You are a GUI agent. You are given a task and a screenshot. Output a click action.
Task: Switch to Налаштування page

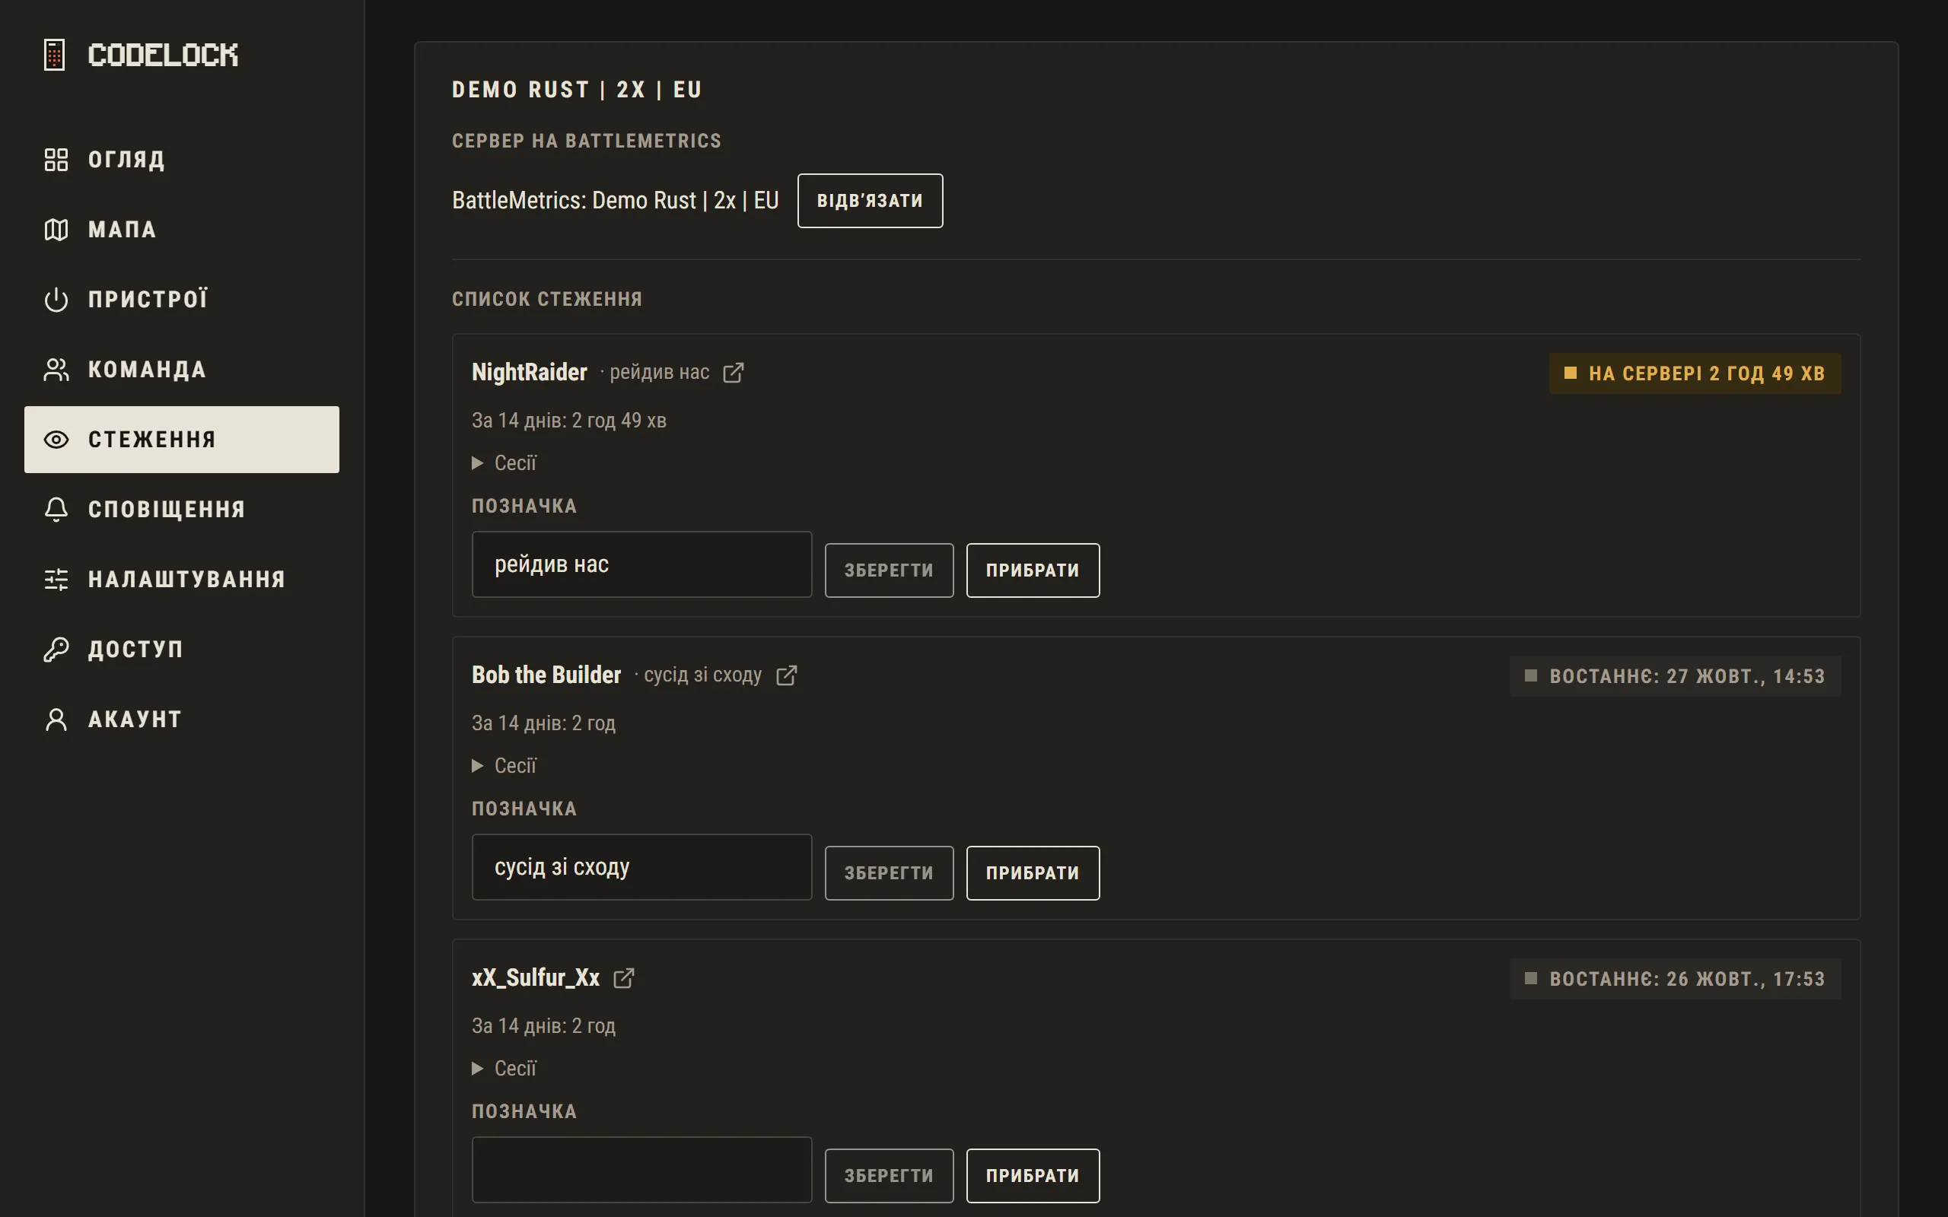tap(182, 580)
